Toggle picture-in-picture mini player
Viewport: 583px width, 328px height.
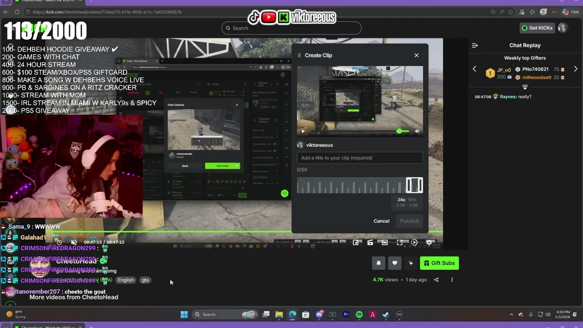[x=356, y=243]
